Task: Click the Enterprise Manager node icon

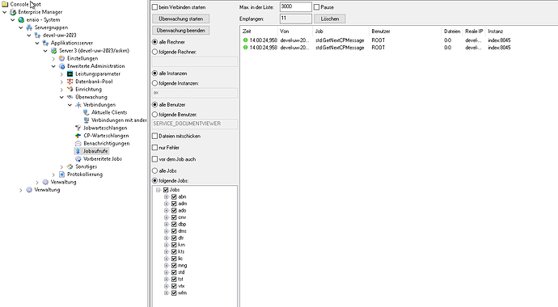Action: [13, 12]
